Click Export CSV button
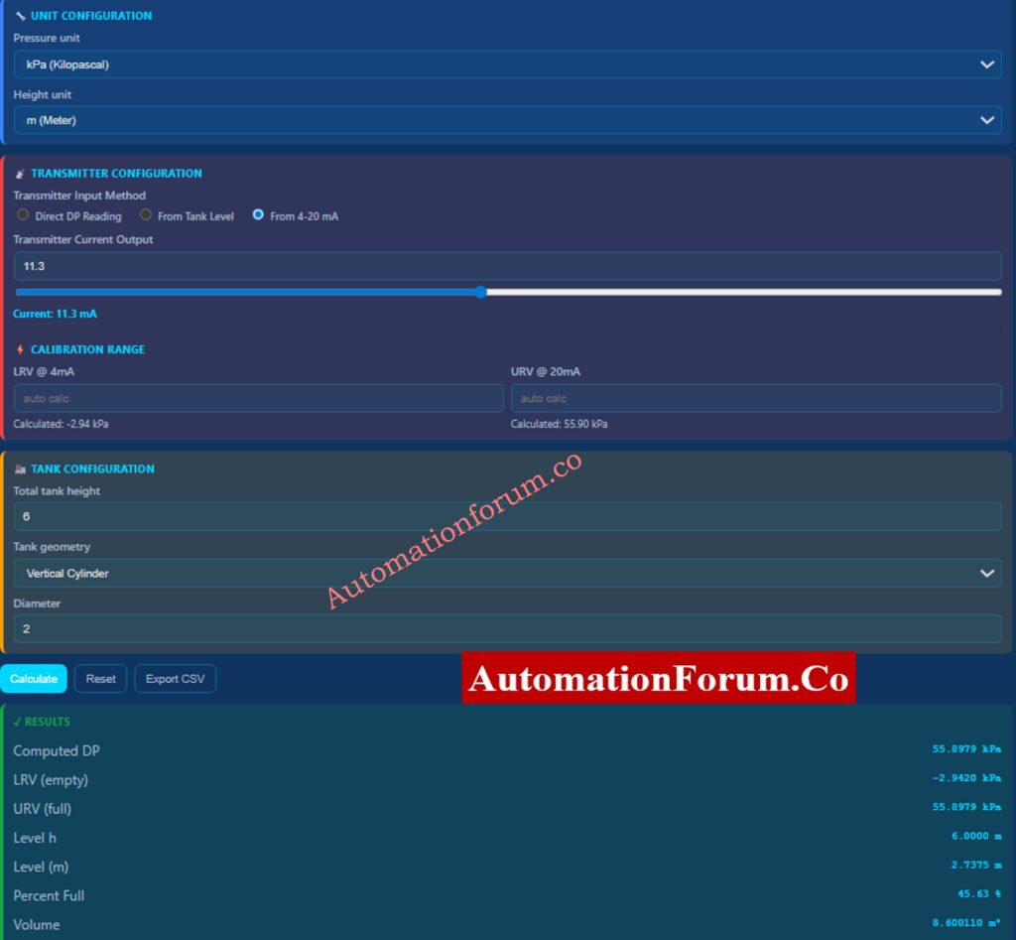 pyautogui.click(x=175, y=679)
